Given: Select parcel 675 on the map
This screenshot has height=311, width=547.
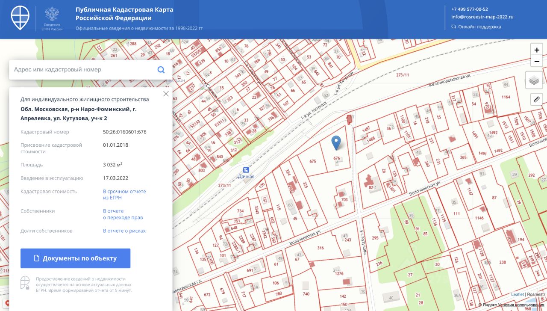Looking at the screenshot, I should pos(312,161).
